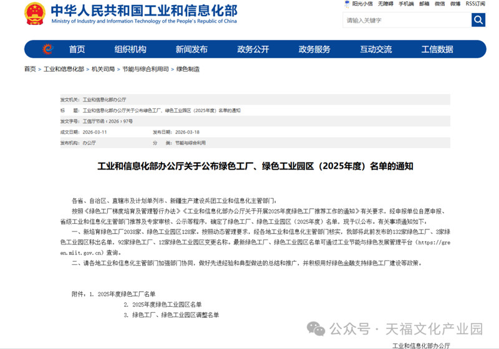The image size is (499, 349).
Task: Click the national emblem logo
Action: pos(35,13)
